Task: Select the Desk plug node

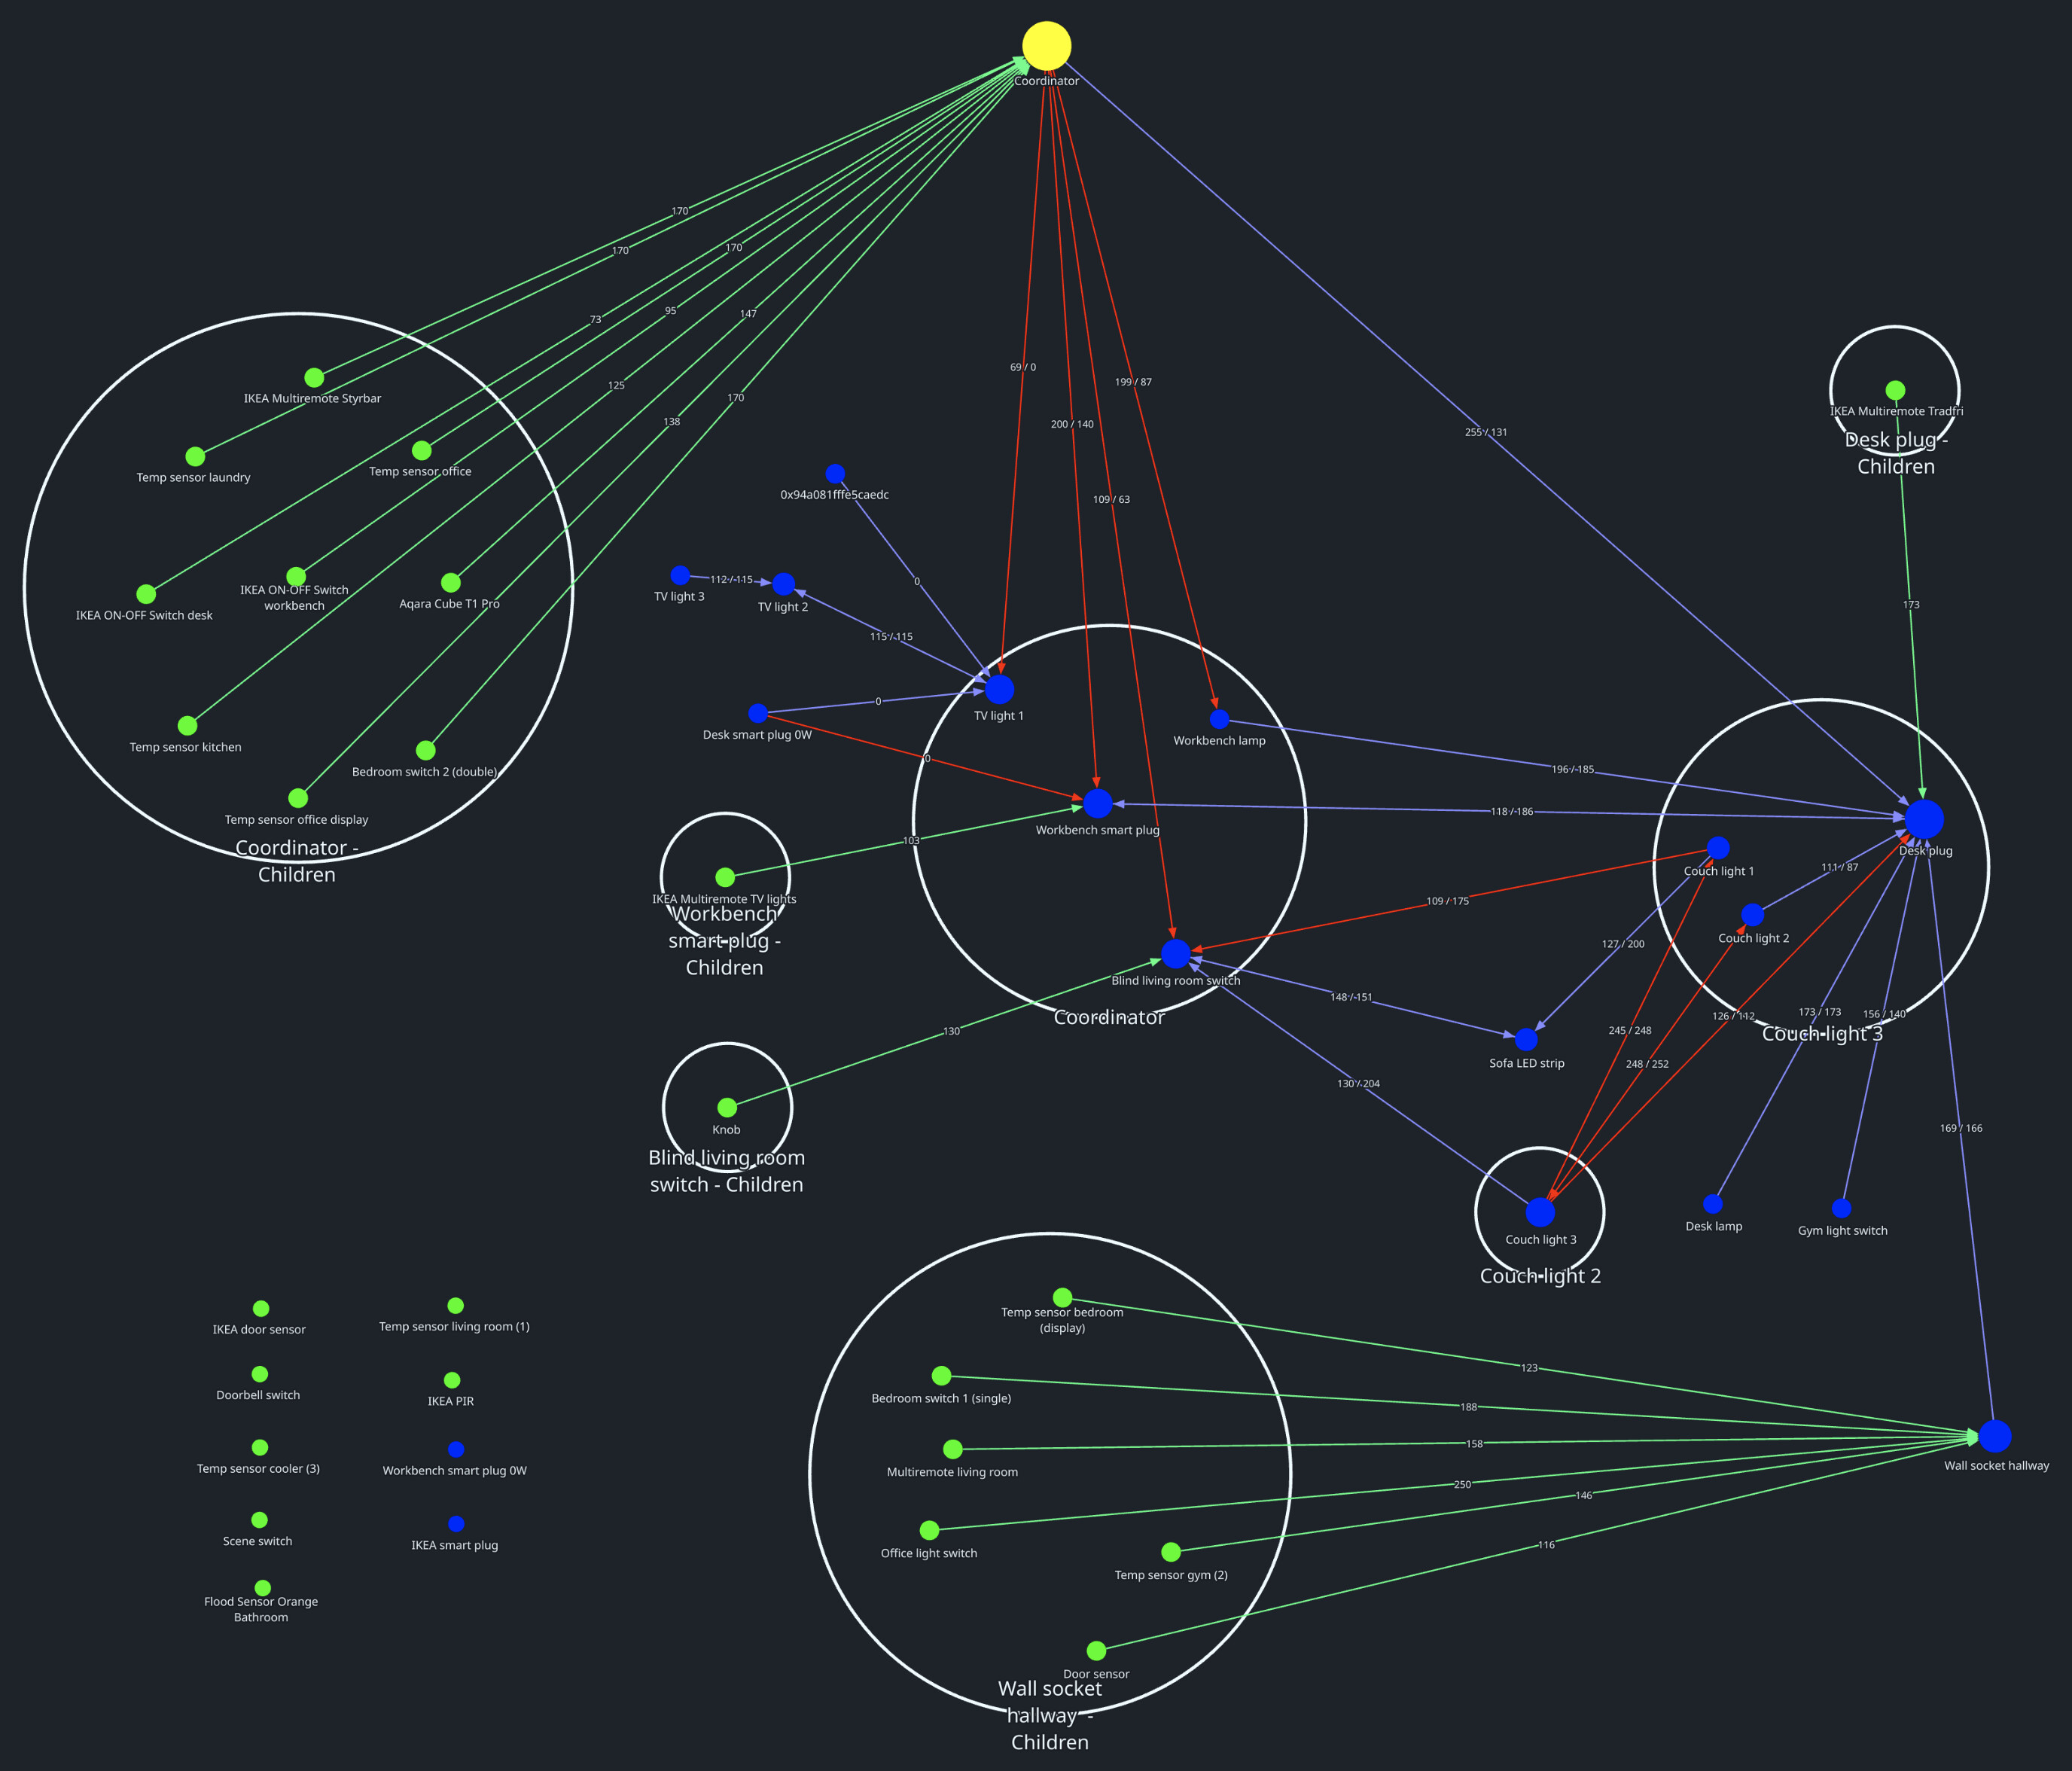Action: tap(1924, 819)
